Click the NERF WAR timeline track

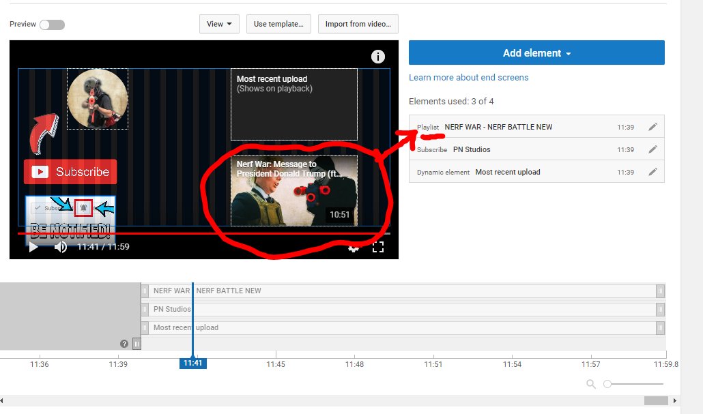point(403,291)
